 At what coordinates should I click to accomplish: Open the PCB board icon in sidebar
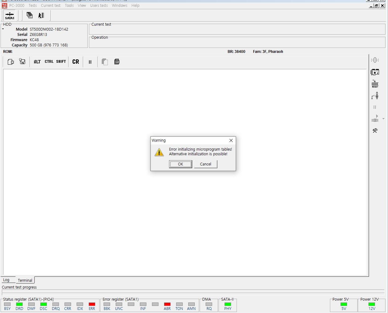pyautogui.click(x=375, y=72)
